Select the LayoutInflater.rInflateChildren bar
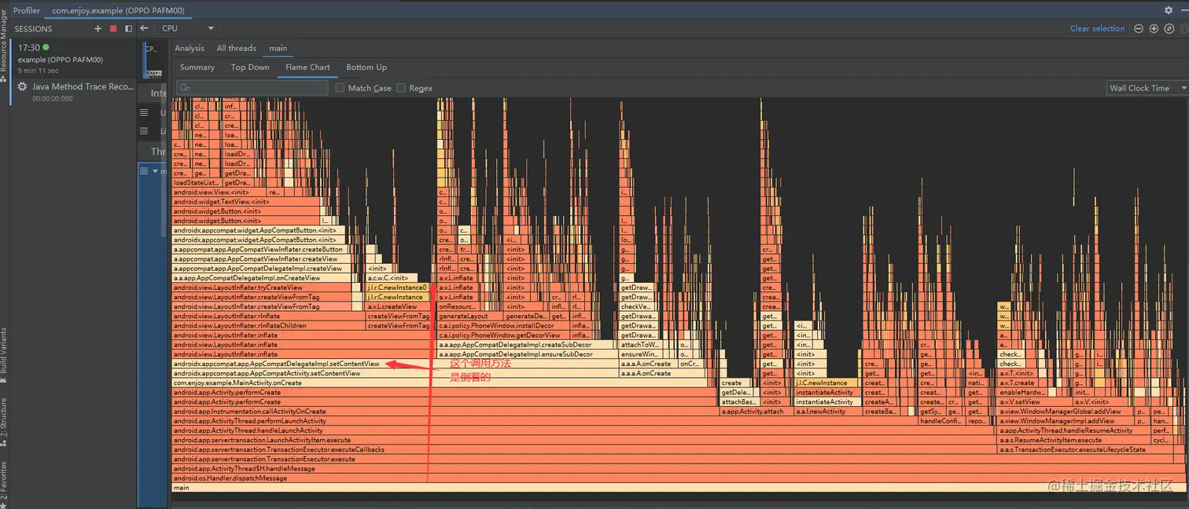Image resolution: width=1189 pixels, height=509 pixels. click(x=268, y=325)
